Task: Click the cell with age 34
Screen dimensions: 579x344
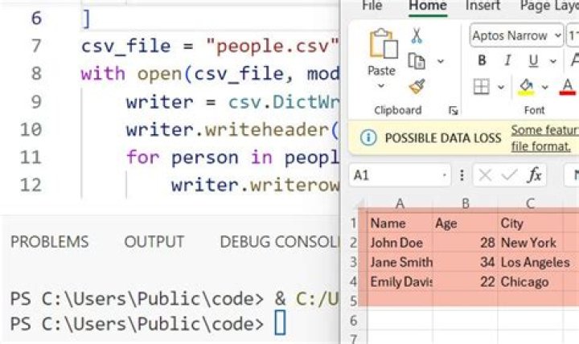Action: tap(466, 262)
